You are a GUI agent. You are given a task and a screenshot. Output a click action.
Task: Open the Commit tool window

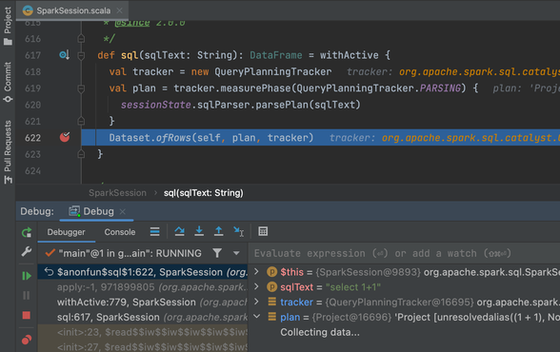[x=8, y=82]
